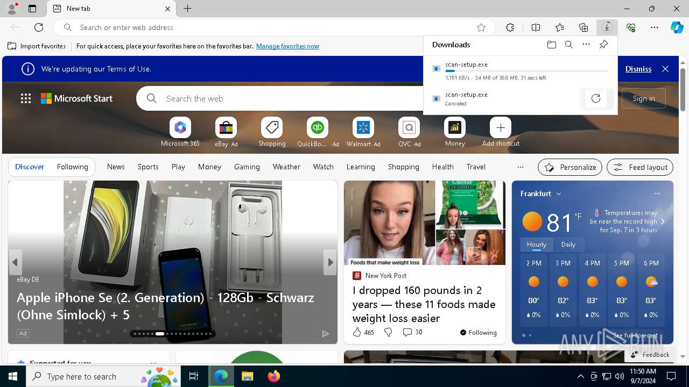Retry the canceled scan-setup.exe download

596,98
